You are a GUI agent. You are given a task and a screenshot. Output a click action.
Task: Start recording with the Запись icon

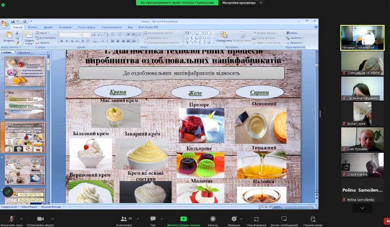pos(213,219)
